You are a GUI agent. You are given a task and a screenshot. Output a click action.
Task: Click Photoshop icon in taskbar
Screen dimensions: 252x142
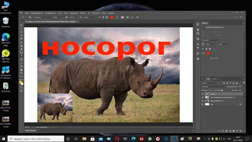pyautogui.click(x=174, y=139)
